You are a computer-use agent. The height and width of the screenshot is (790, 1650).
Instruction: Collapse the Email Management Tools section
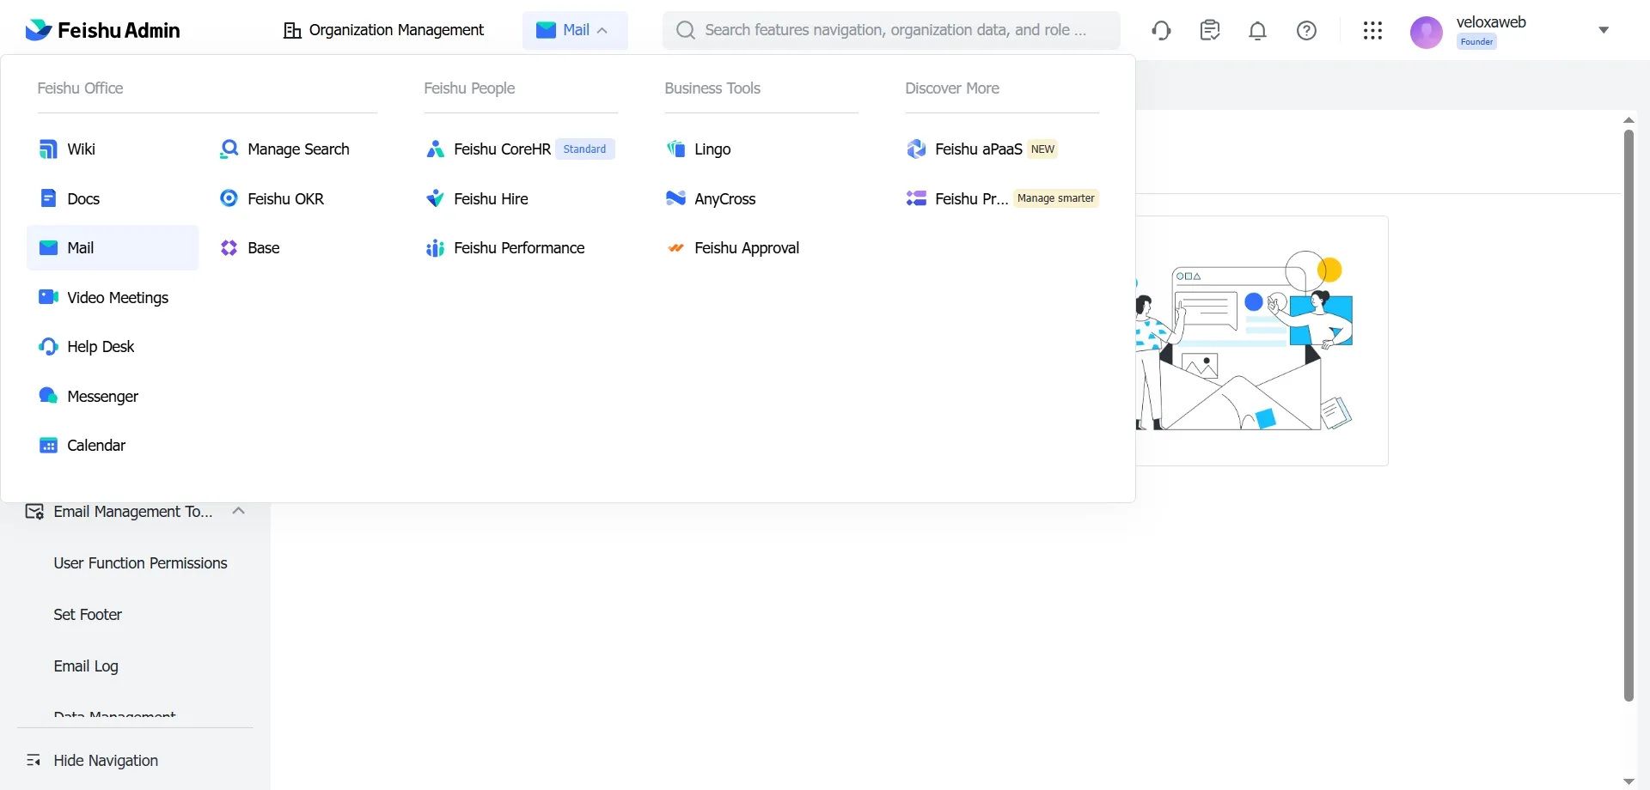pos(239,511)
